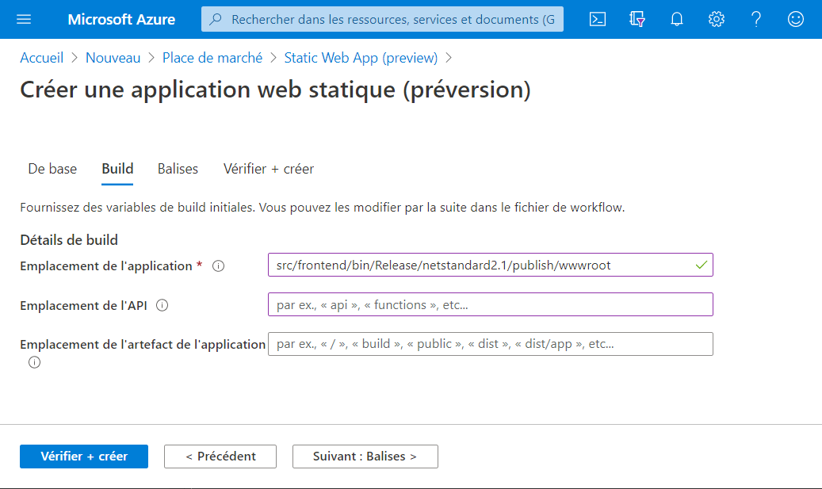
Task: Click the blue Vérifier + créer button
Action: [84, 457]
